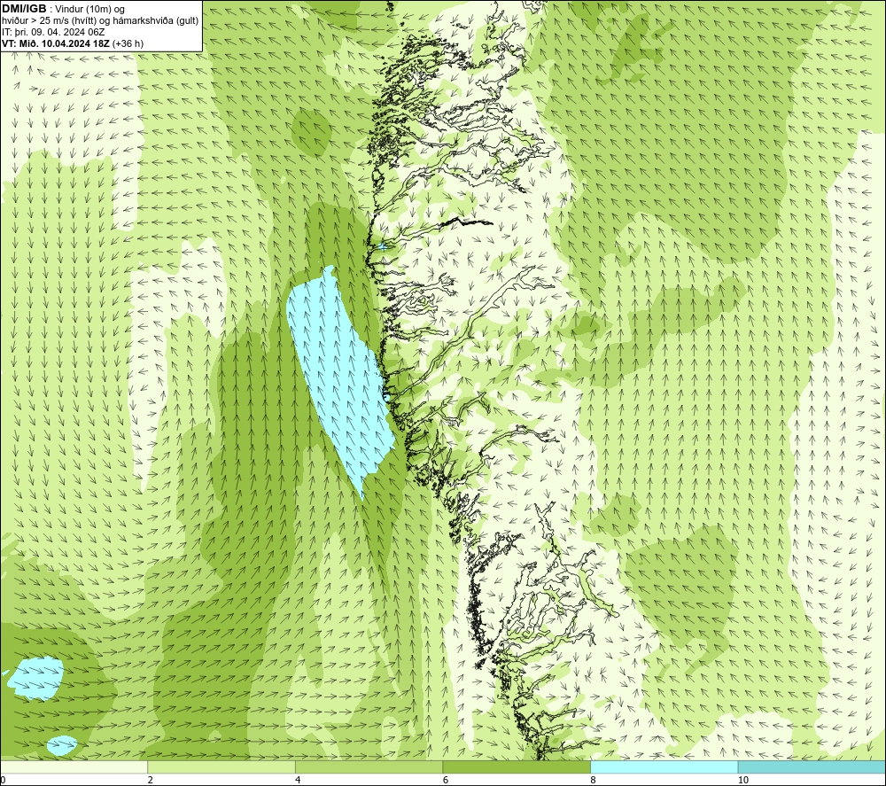Click the thick black fjord on the map
Viewport: 886px width, 786px height.
[466, 222]
